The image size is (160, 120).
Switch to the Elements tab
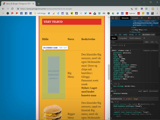pyautogui.click(x=125, y=18)
